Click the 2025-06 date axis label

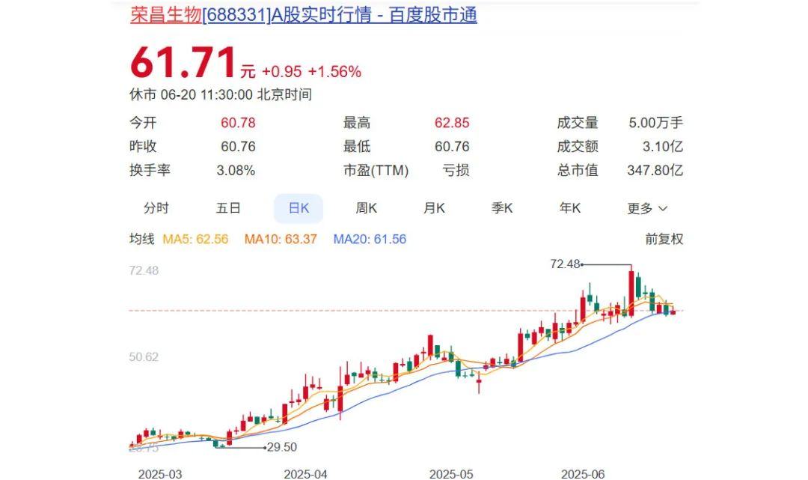(x=583, y=474)
